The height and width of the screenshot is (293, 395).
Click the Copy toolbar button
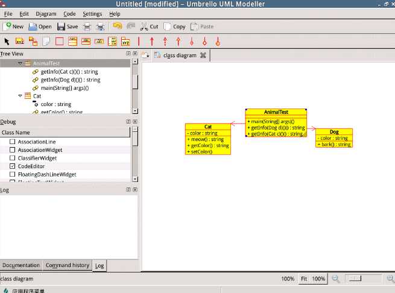pos(174,27)
